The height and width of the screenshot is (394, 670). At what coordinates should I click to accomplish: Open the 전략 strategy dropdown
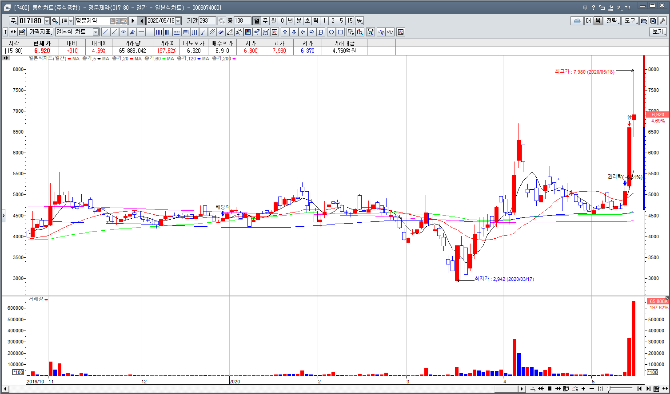pos(612,21)
